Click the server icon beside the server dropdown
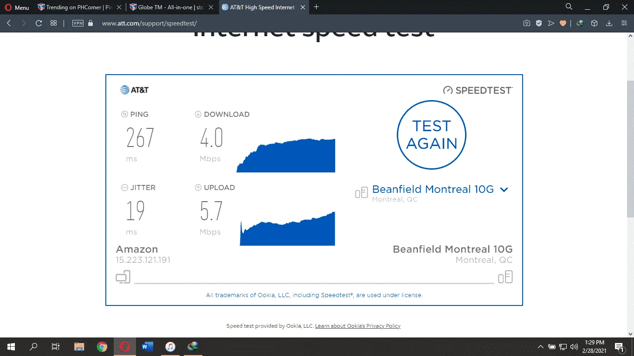The width and height of the screenshot is (634, 356). [x=362, y=193]
